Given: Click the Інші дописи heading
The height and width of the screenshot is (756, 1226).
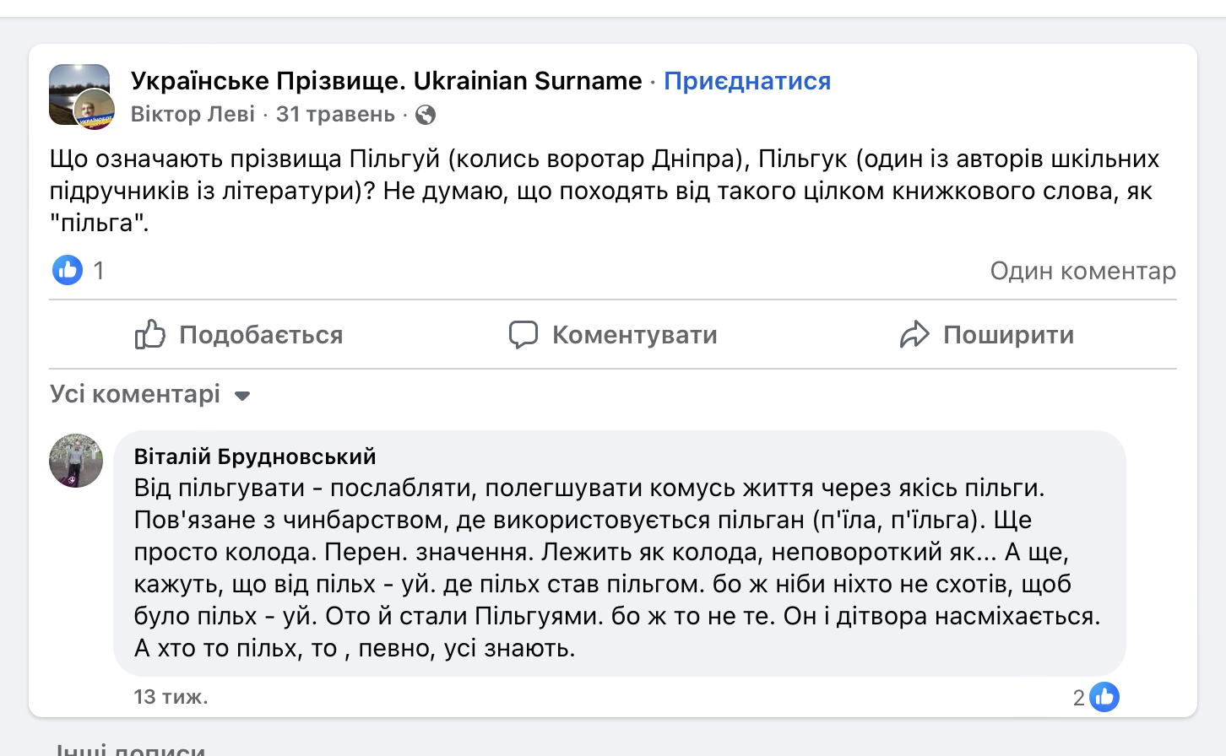Looking at the screenshot, I should tap(130, 750).
